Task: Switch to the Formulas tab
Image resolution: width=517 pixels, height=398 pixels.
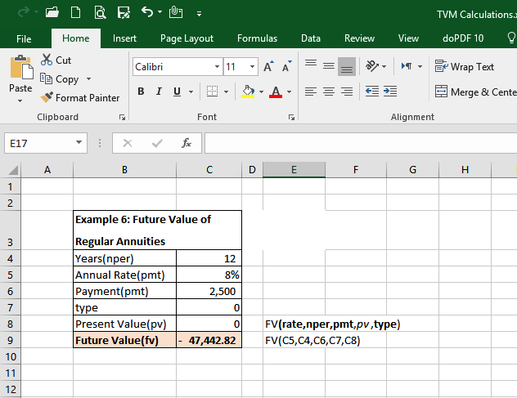Action: [x=257, y=38]
